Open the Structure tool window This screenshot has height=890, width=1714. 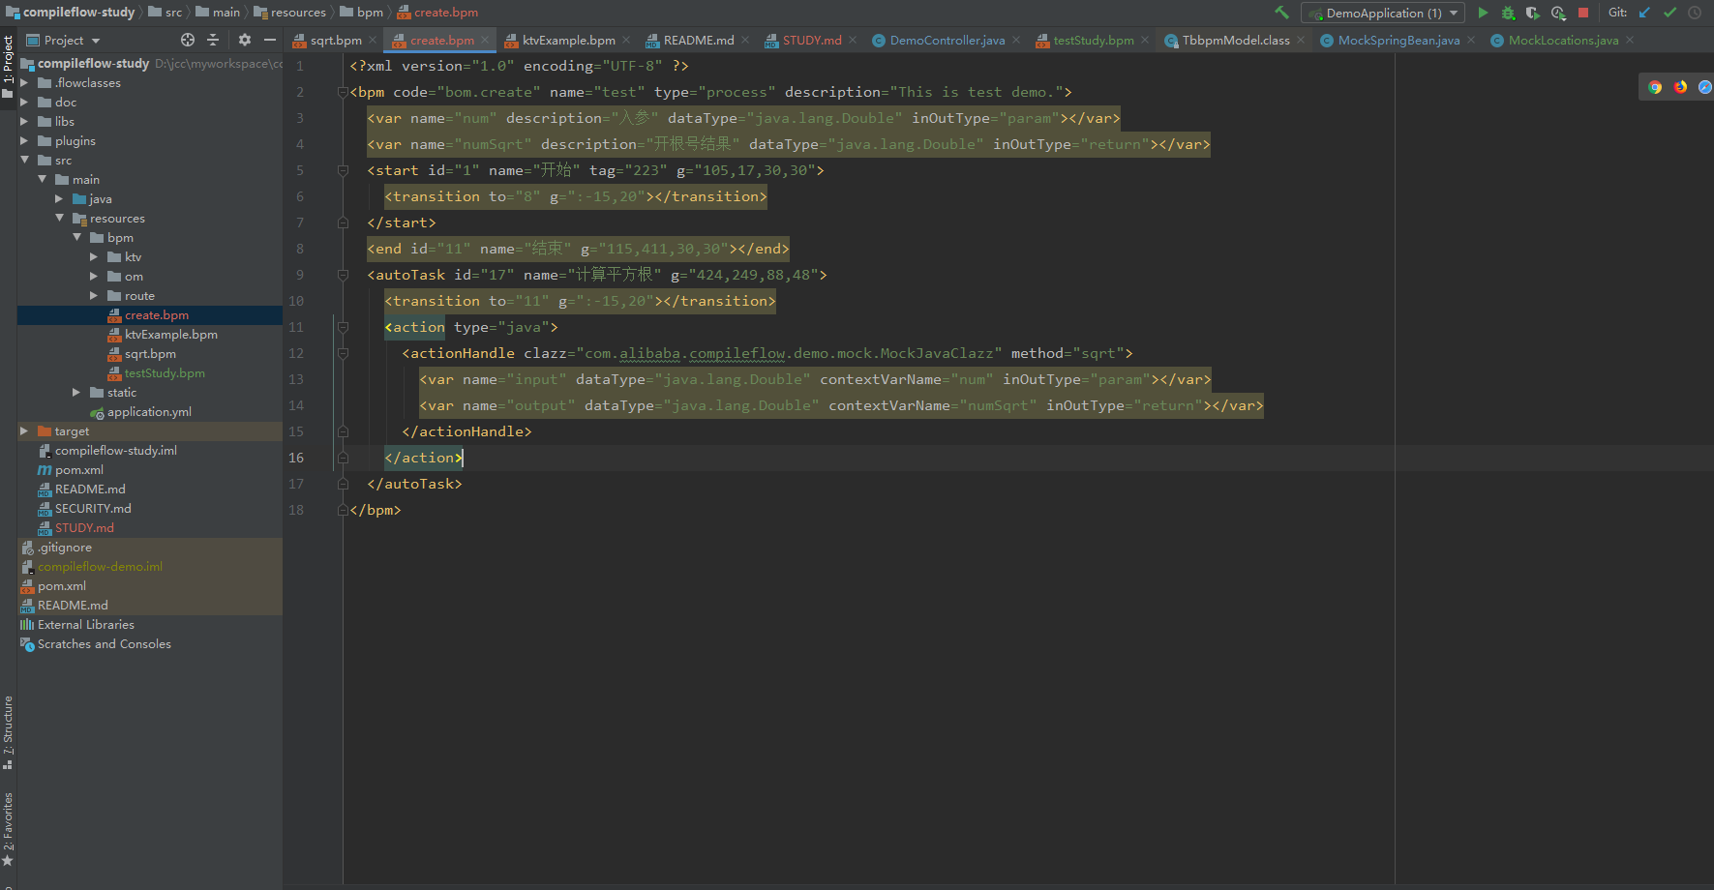pos(8,732)
